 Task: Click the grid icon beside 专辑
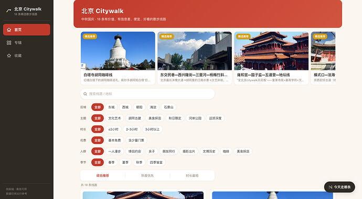(9, 43)
